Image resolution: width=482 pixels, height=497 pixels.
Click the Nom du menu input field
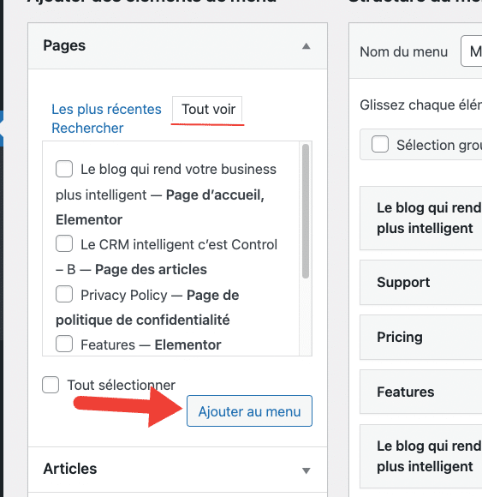472,51
